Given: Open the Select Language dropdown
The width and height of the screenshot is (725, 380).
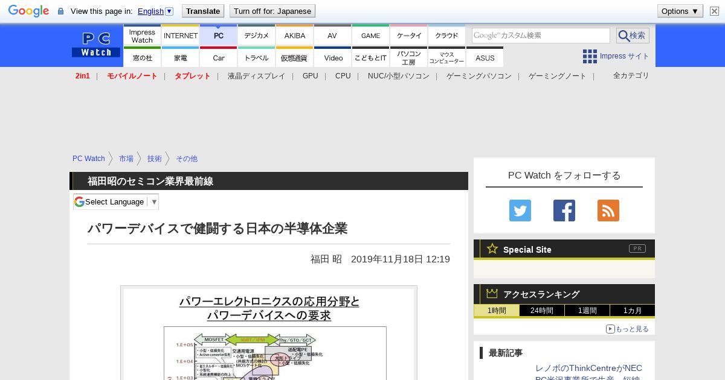Looking at the screenshot, I should [x=116, y=201].
